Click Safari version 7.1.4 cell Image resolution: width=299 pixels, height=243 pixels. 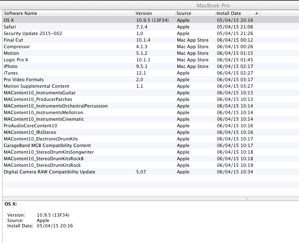pos(142,27)
